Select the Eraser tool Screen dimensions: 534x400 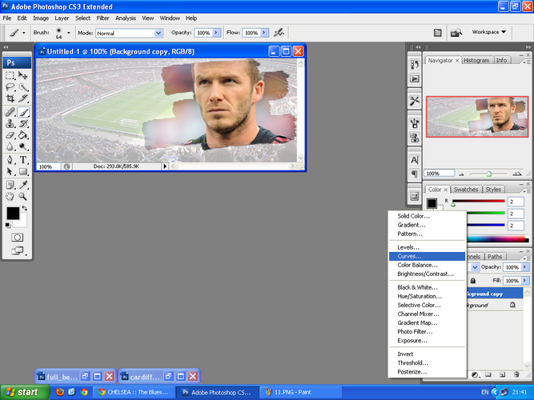click(10, 135)
